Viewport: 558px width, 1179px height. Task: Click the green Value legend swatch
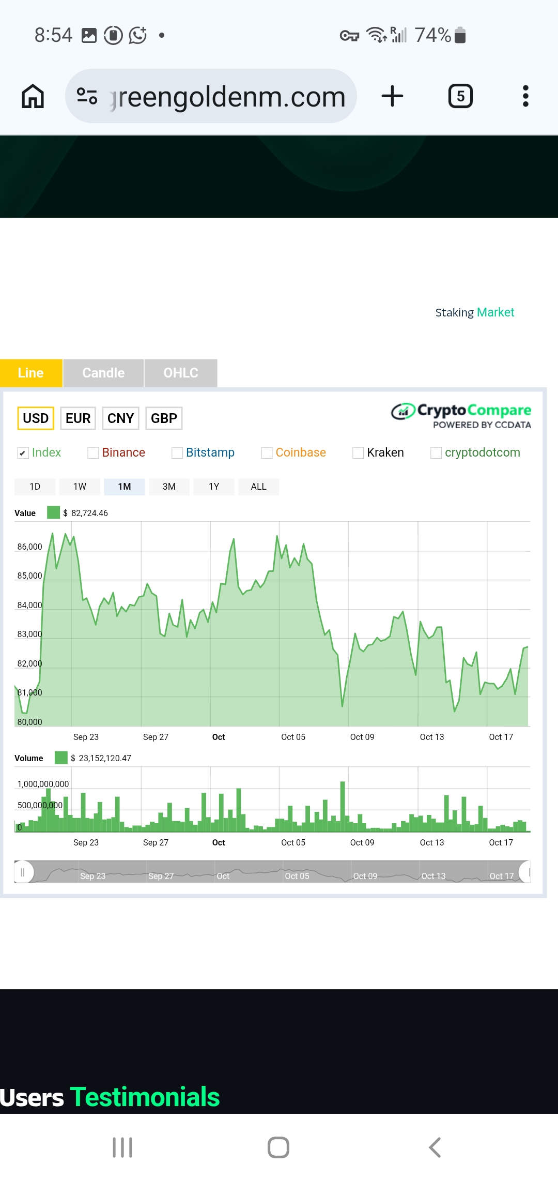(53, 512)
